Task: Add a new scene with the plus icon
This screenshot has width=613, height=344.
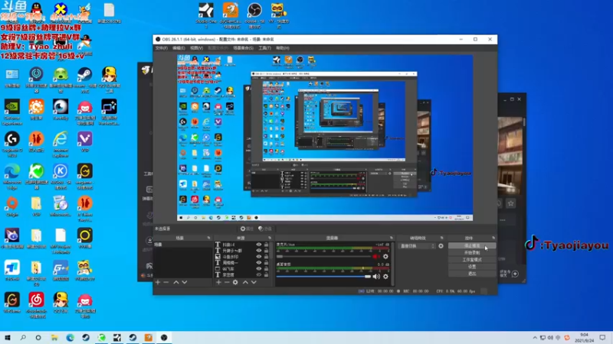Action: [158, 282]
